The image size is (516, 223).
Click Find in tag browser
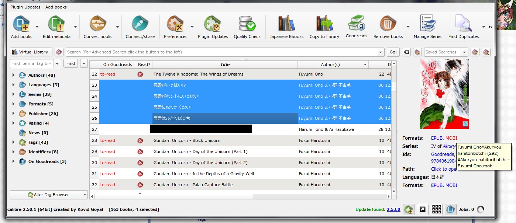[x=70, y=63]
